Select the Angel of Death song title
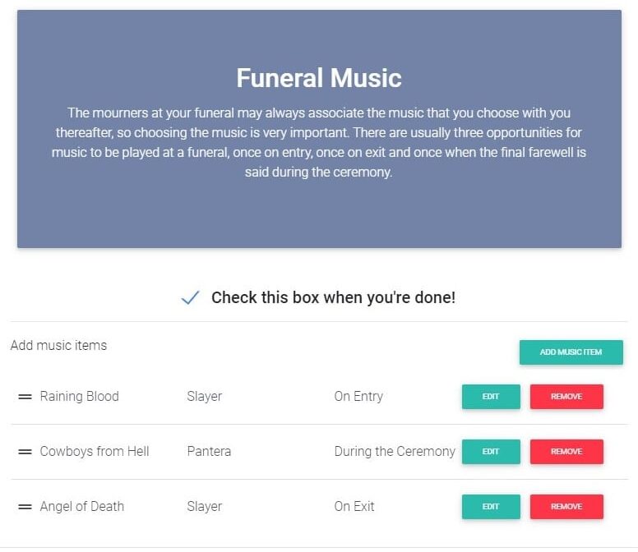This screenshot has width=638, height=552. coord(81,507)
